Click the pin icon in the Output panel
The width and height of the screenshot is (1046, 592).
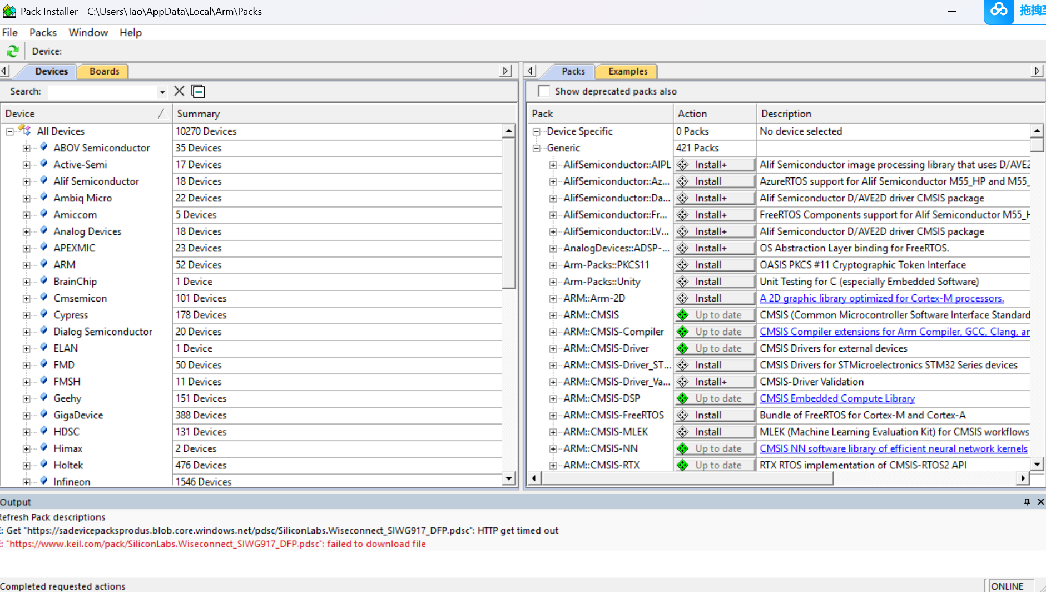pos(1027,502)
